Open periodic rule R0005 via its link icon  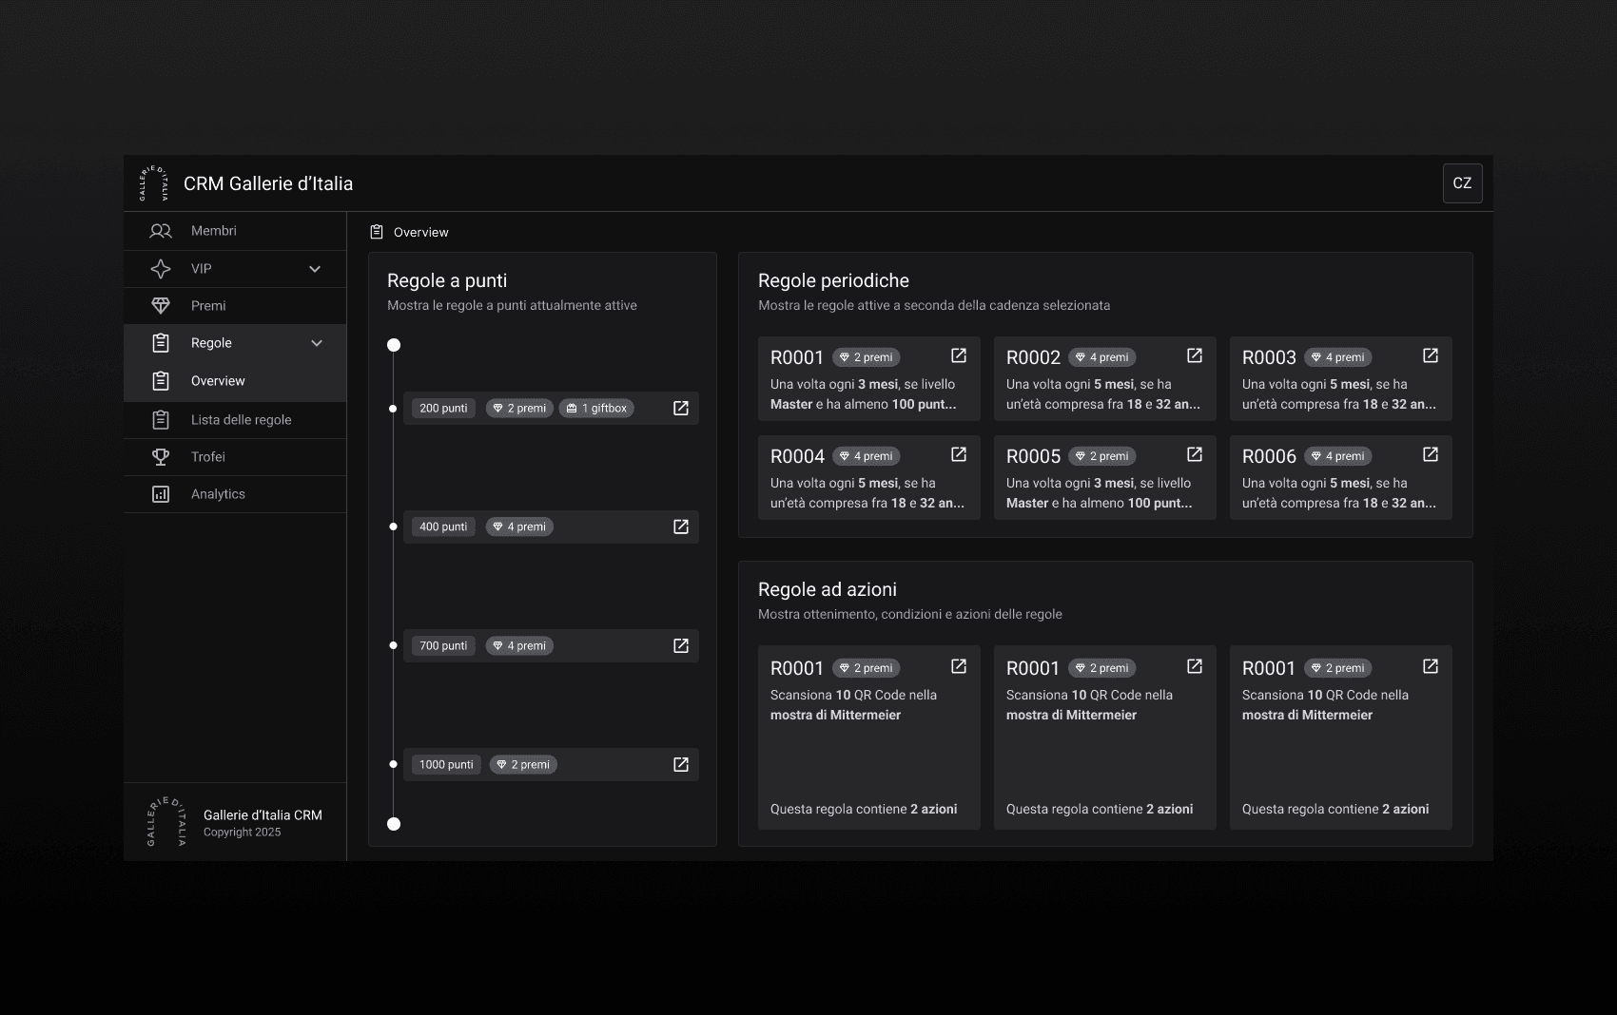click(x=1195, y=454)
